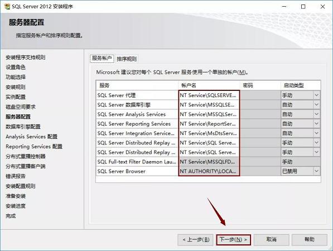Screen dimensions: 333x251
Task: Select account name NT AUTHORITY\LOCA... cell
Action: (209, 171)
